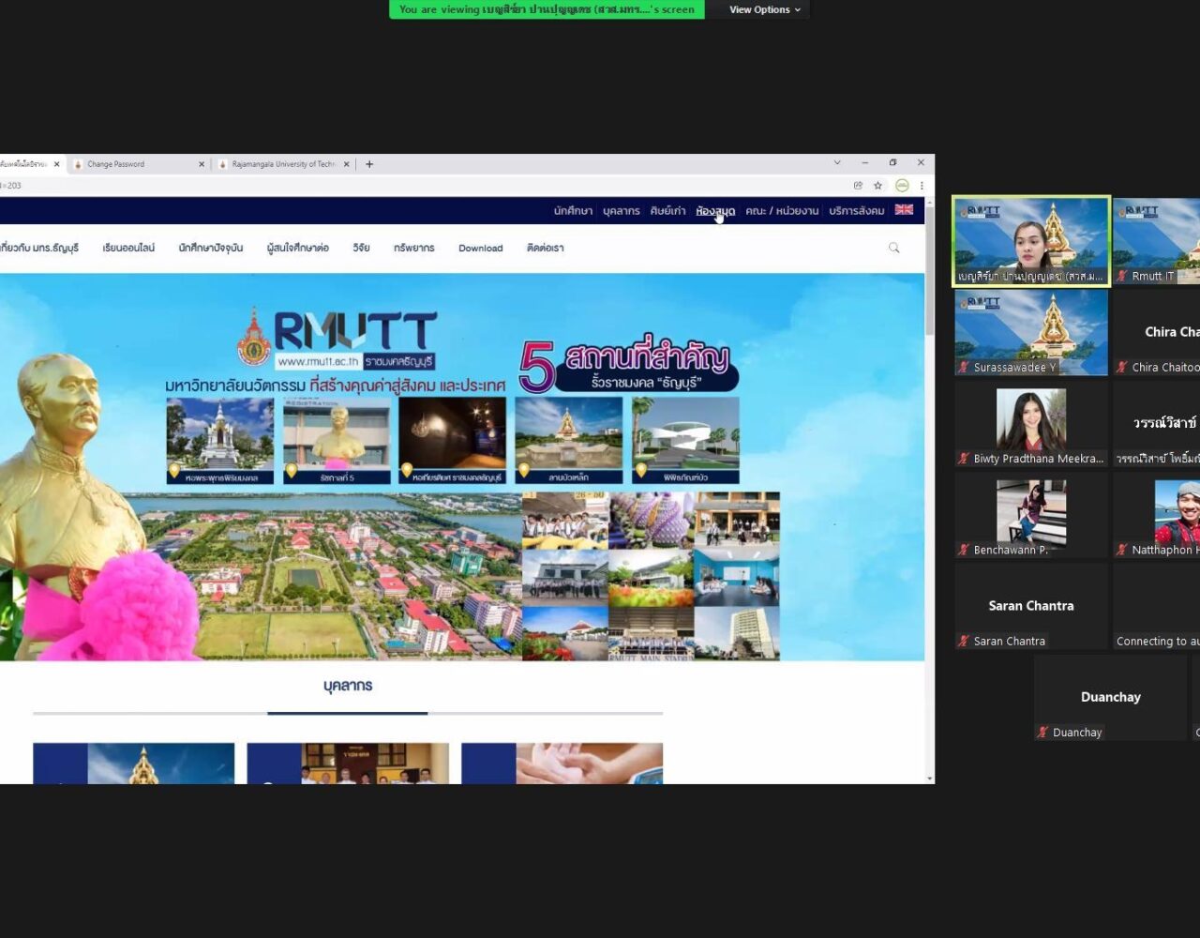Screen dimensions: 1200x938
Task: Select Rmutt IT participant tile
Action: click(x=1156, y=241)
